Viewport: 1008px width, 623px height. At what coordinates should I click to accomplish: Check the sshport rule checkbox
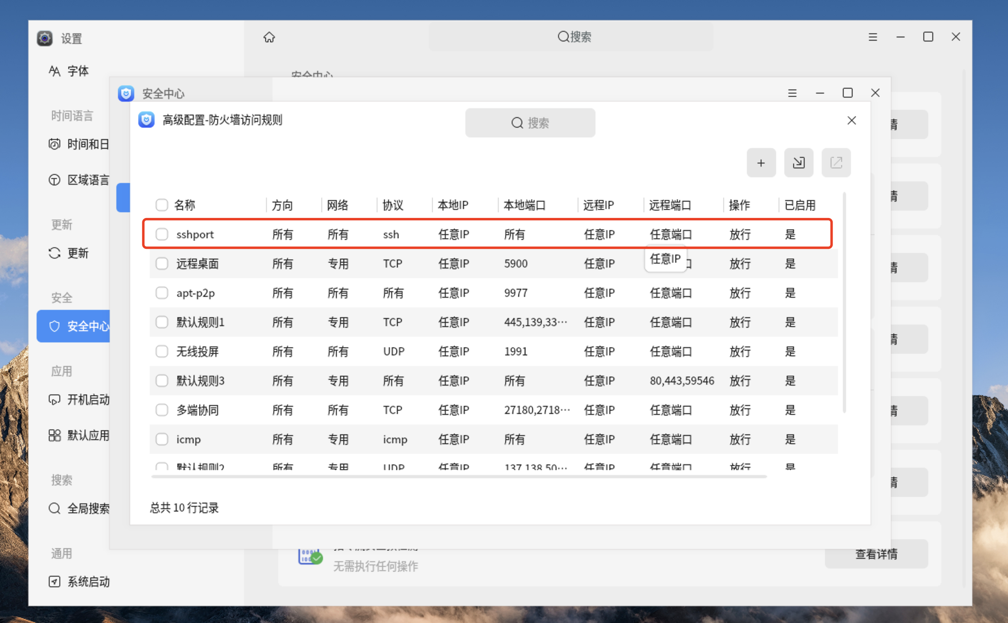coord(161,234)
